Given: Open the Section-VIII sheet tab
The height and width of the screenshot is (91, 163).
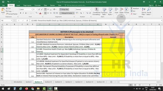Looking at the screenshot, I should click(x=101, y=82).
